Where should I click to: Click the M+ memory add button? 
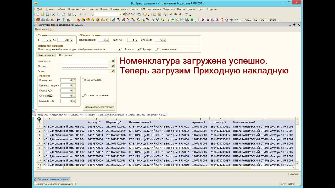tap(175, 14)
